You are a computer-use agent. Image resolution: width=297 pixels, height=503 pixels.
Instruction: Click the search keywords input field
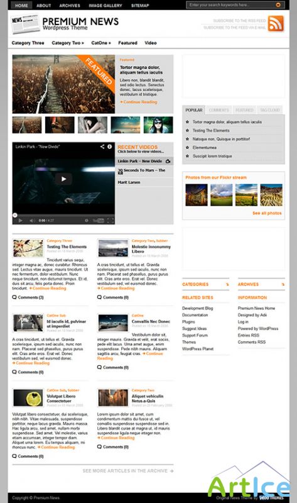230,5
